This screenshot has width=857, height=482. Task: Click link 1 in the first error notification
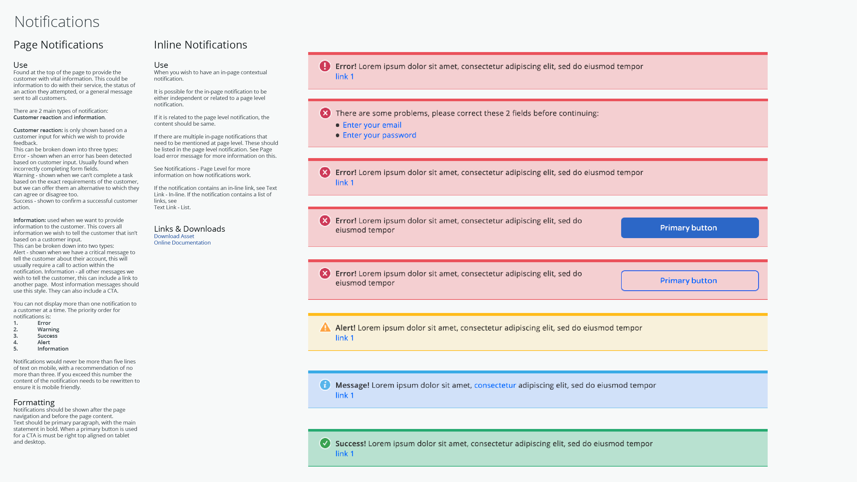tap(344, 76)
